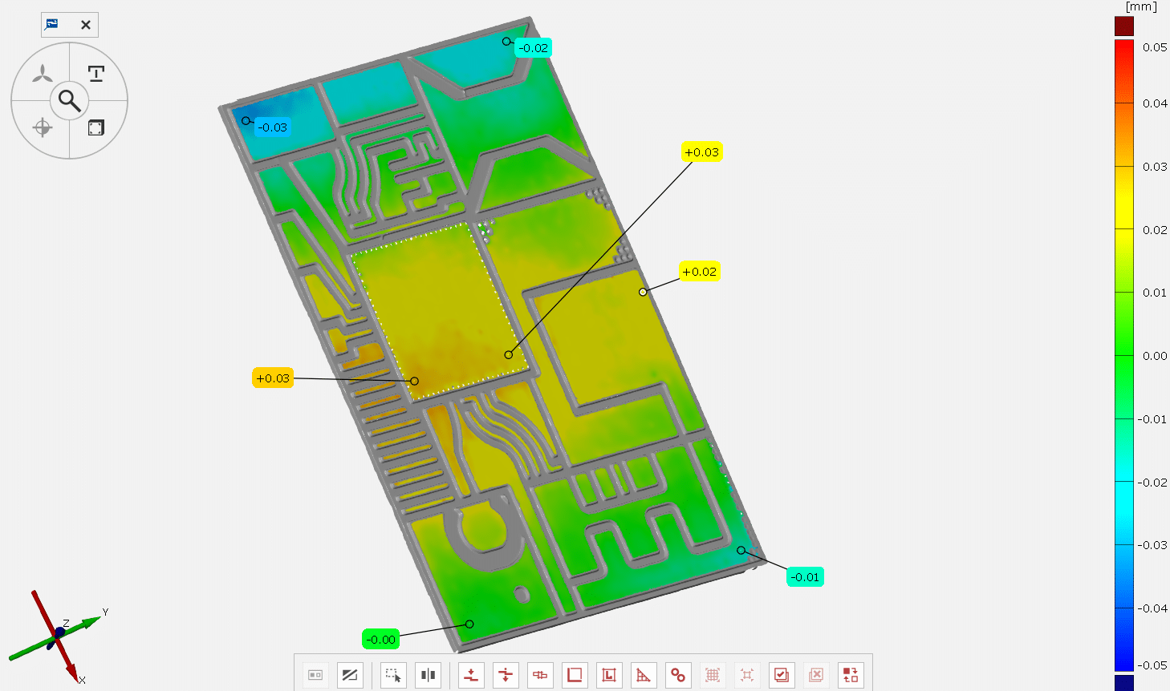The image size is (1170, 691).
Task: Click the mirror split toolbar icon
Action: 429,675
